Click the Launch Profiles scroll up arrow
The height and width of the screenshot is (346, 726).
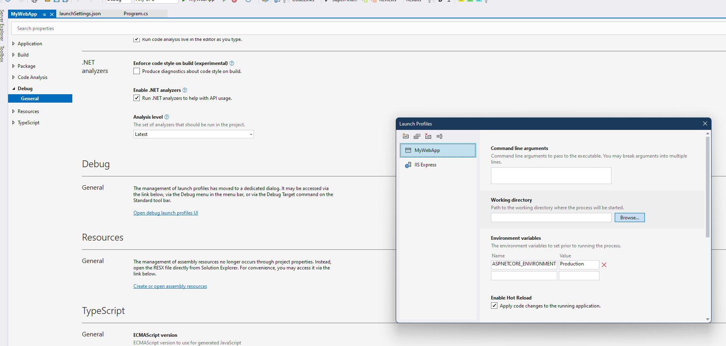pyautogui.click(x=708, y=133)
